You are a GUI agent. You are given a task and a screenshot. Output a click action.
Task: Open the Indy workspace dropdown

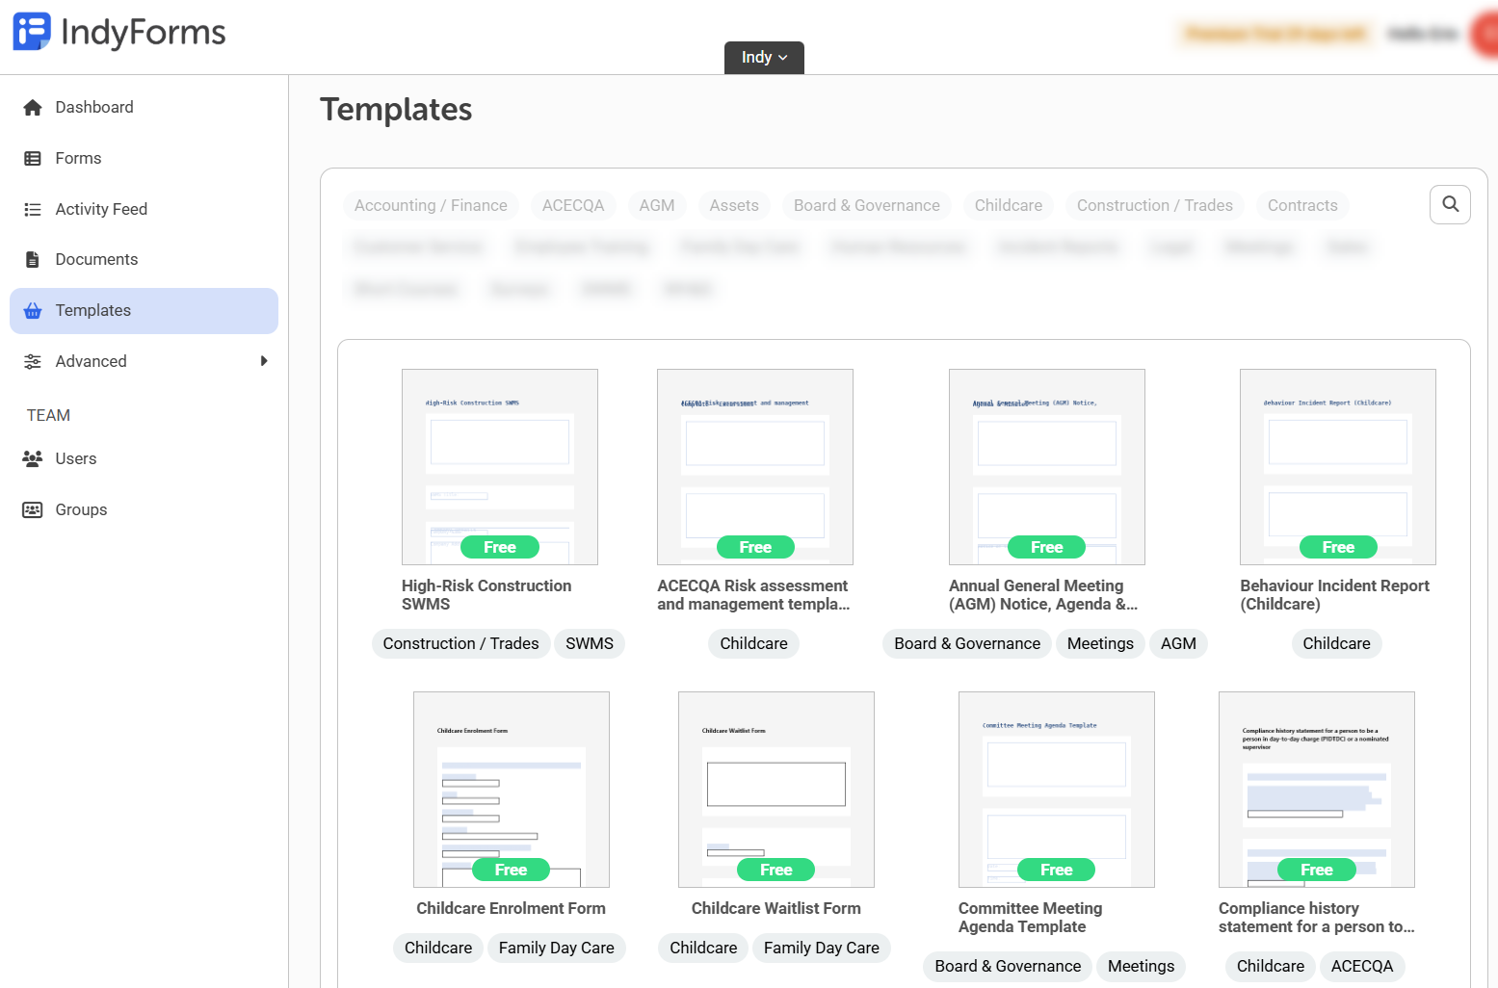coord(763,57)
